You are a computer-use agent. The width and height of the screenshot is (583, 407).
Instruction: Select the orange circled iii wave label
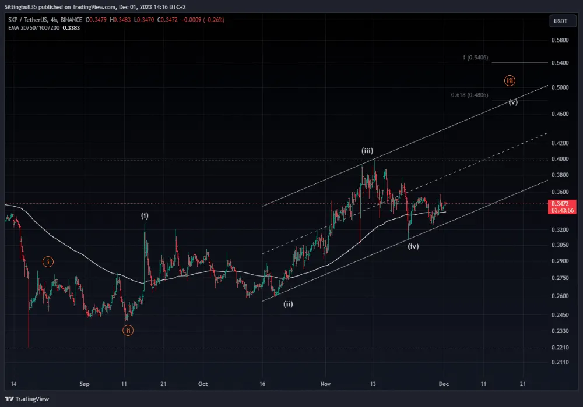coord(510,80)
